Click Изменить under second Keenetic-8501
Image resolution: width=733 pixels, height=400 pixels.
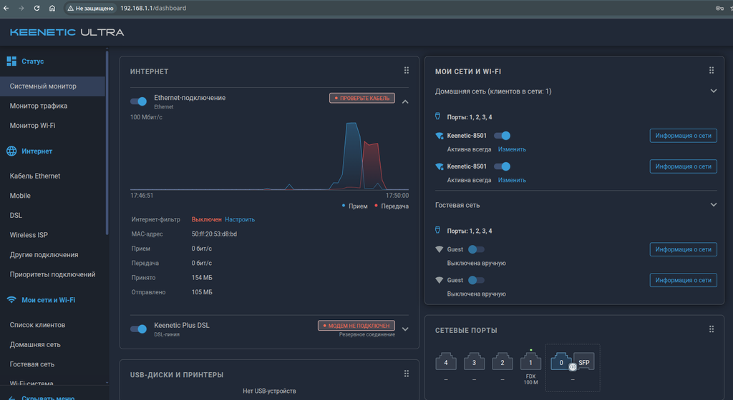pyautogui.click(x=512, y=180)
